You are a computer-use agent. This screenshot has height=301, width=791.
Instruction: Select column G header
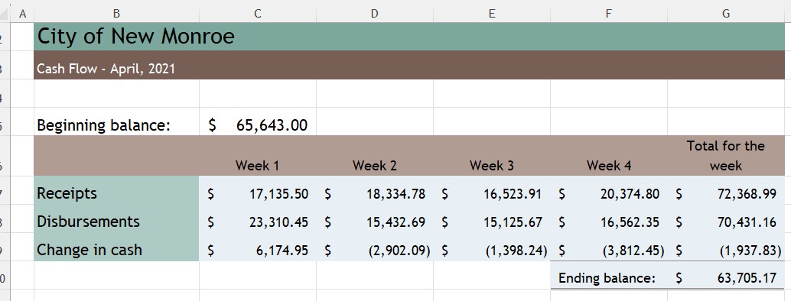pyautogui.click(x=726, y=14)
